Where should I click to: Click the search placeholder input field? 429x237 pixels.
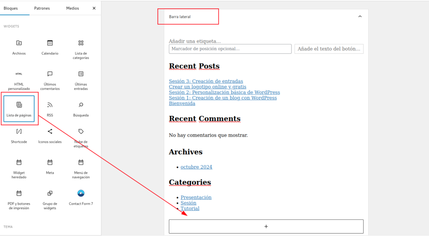(x=230, y=49)
